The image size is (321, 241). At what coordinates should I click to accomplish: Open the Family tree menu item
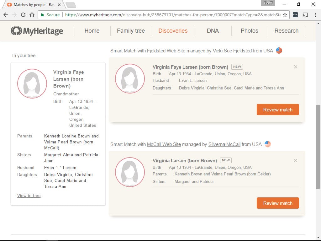point(131,31)
